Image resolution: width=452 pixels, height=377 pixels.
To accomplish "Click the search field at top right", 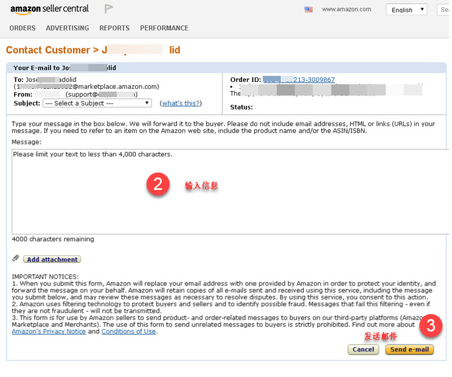I will point(444,10).
